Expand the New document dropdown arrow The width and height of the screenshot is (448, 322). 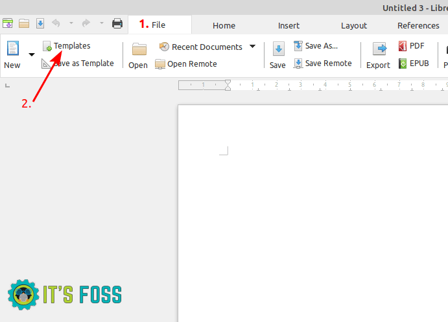pos(31,55)
